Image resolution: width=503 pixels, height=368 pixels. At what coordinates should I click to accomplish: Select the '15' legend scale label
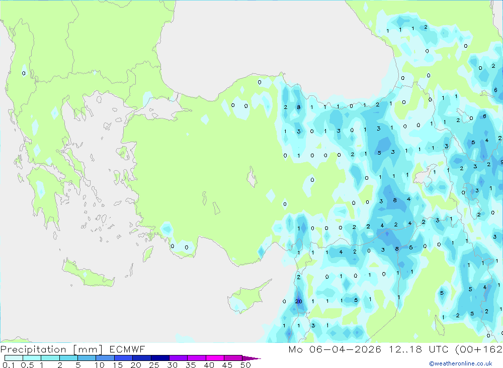coord(117,365)
